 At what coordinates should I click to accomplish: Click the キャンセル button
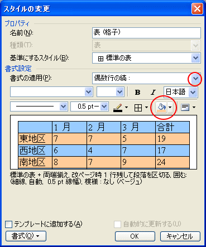point(180,236)
